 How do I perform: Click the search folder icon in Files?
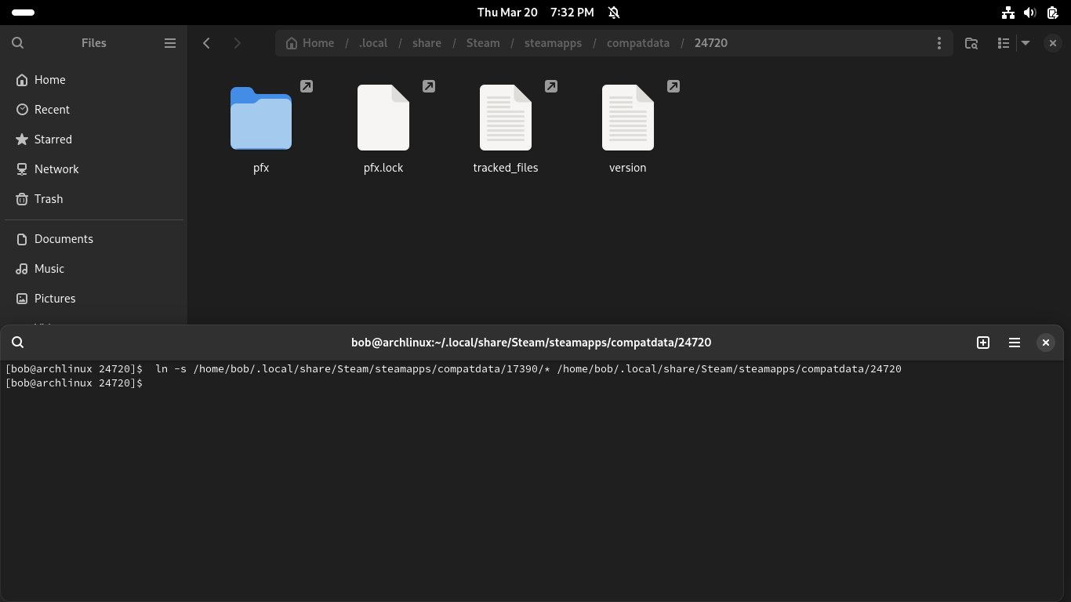(971, 43)
